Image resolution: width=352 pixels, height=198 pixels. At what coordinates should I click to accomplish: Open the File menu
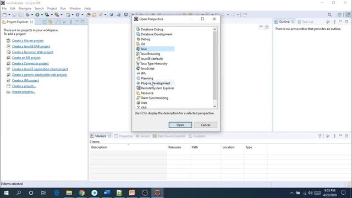4,8
